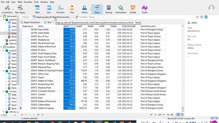Image resolution: width=219 pixels, height=123 pixels.
Task: Switch to grid view toggle
Action: tap(178, 115)
